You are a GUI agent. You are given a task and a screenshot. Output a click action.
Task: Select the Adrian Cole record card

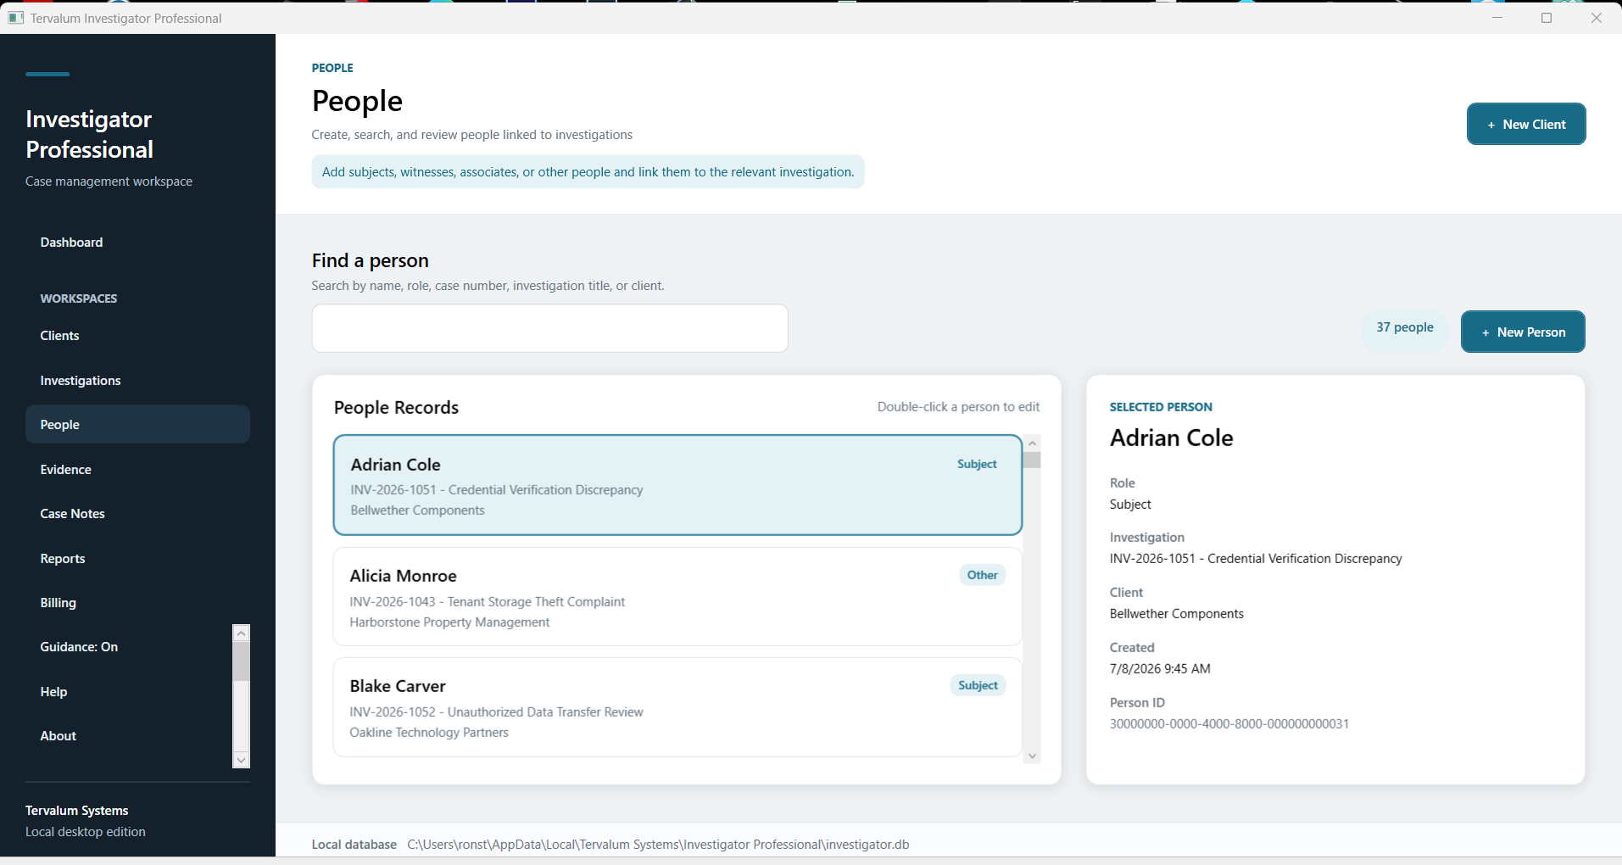click(x=677, y=485)
